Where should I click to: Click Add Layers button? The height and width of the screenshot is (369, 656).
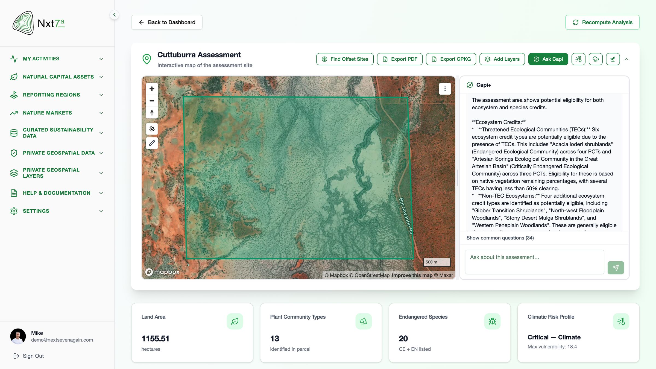[502, 59]
